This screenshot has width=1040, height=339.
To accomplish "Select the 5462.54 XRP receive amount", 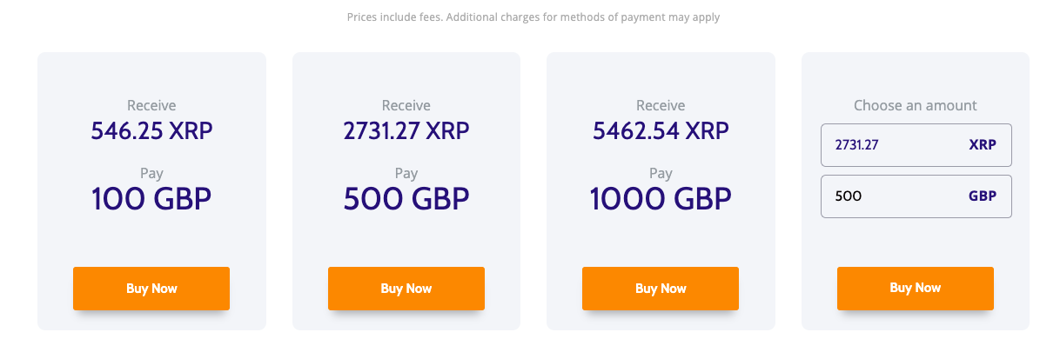I will [661, 131].
